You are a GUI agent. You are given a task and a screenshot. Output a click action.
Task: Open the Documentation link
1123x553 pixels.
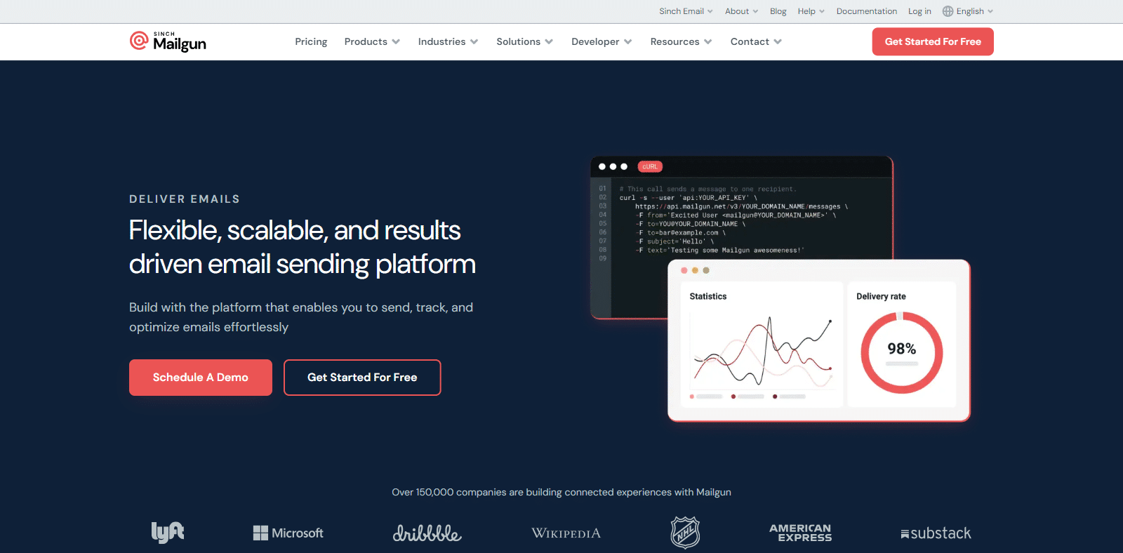tap(866, 11)
